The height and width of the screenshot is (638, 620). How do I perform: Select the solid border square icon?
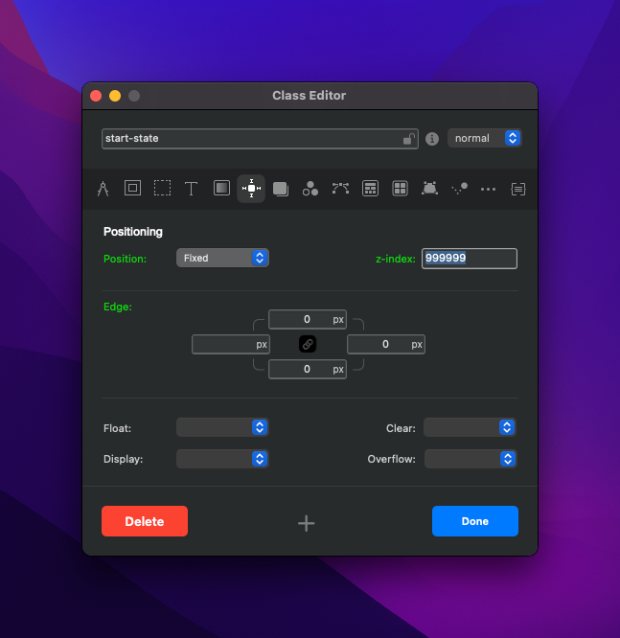(x=132, y=189)
